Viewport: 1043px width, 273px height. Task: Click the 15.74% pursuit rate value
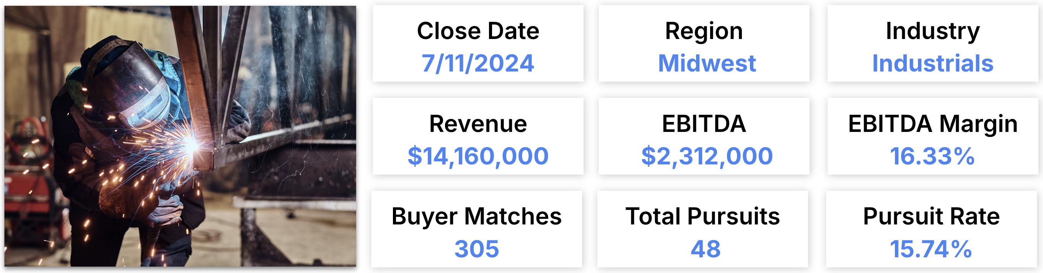pos(931,249)
